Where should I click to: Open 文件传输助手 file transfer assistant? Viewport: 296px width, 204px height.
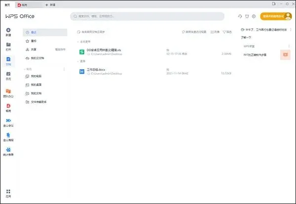coord(45,102)
